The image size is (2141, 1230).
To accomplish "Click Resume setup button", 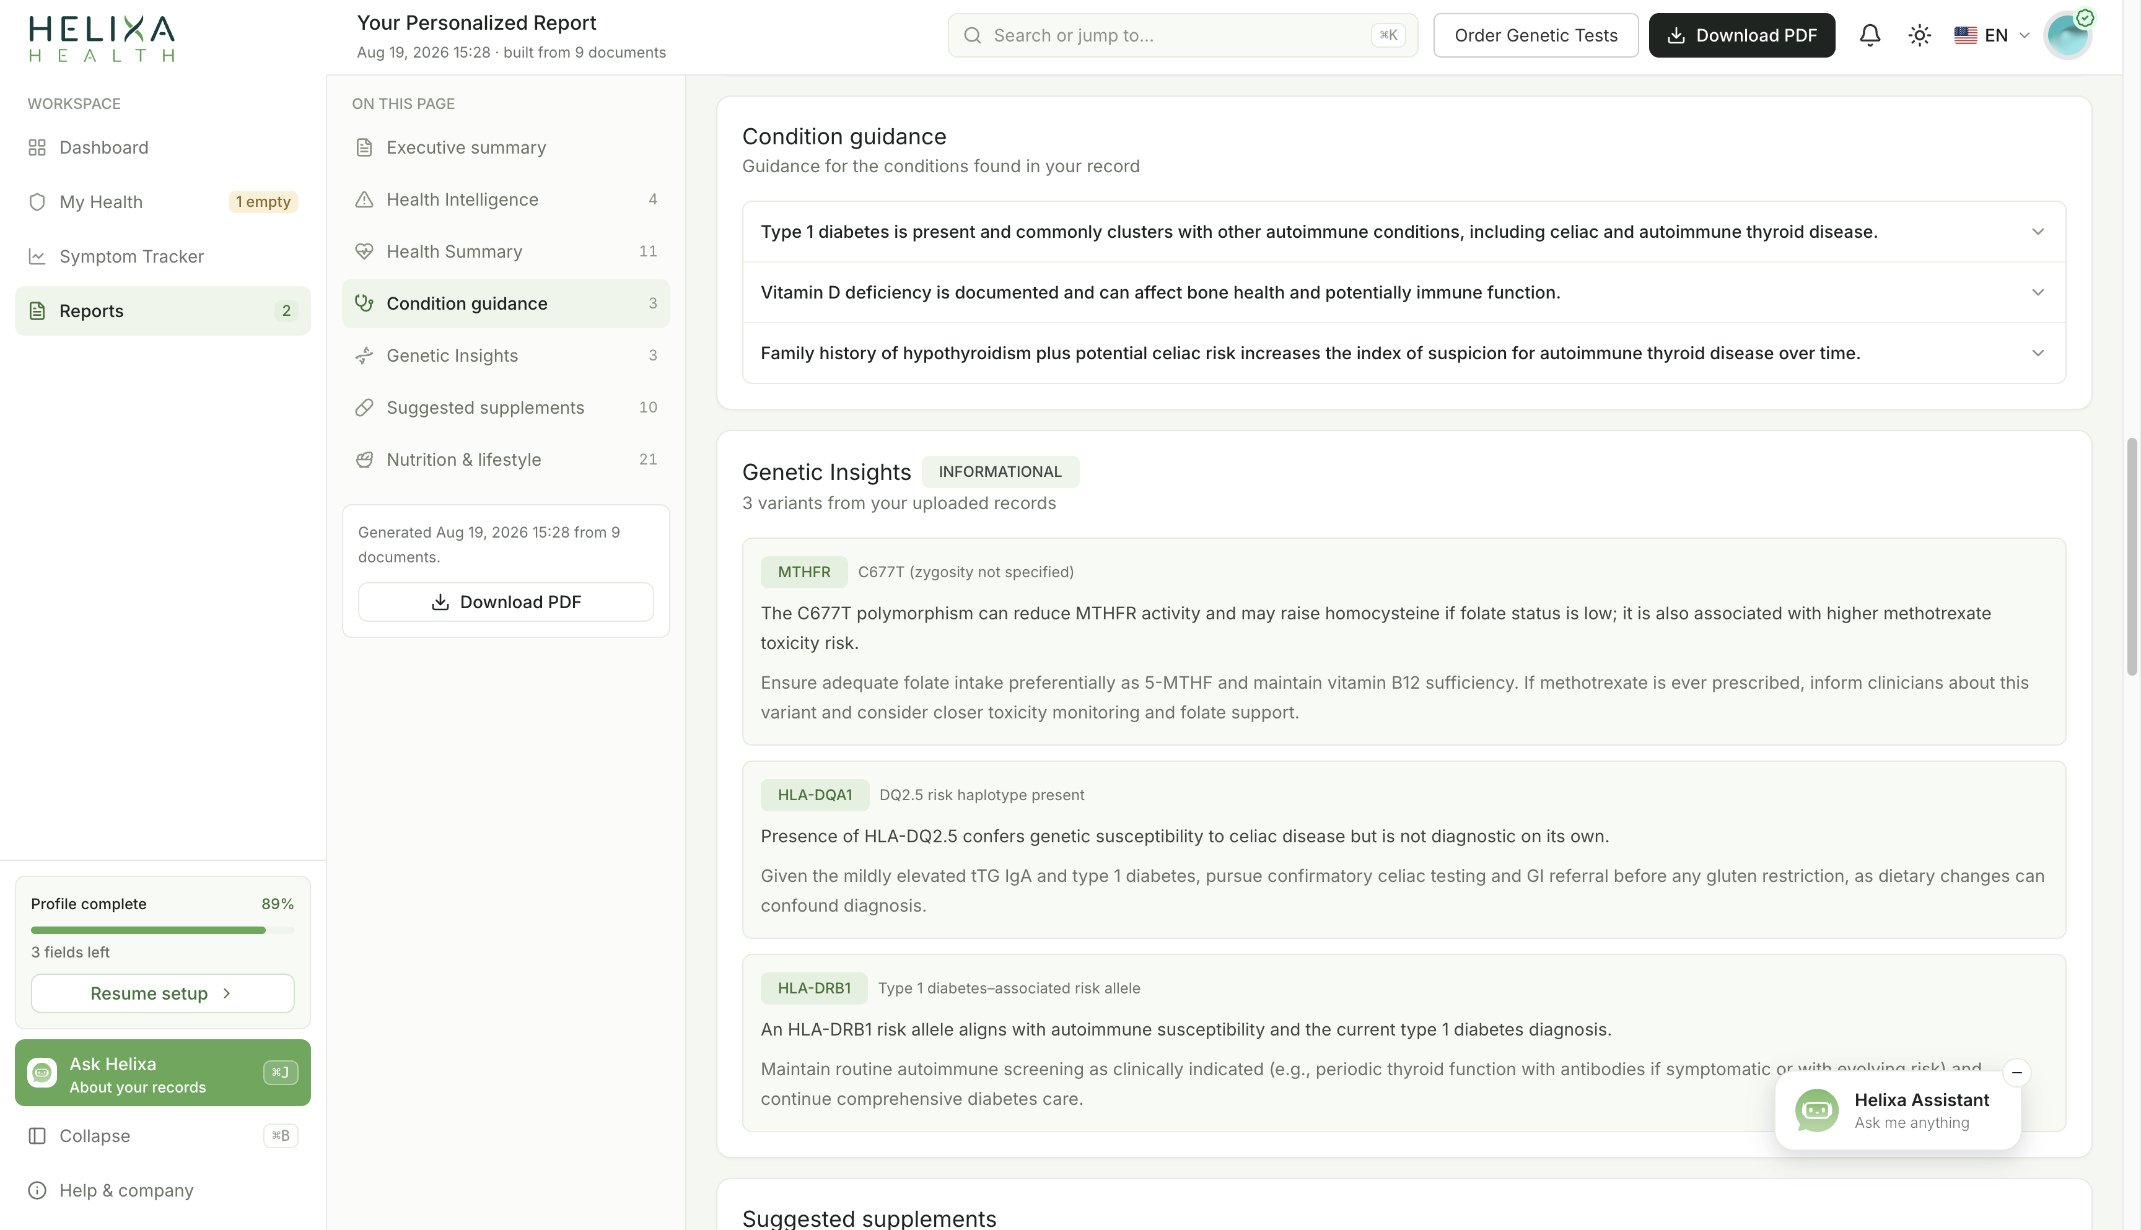I will coord(162,993).
